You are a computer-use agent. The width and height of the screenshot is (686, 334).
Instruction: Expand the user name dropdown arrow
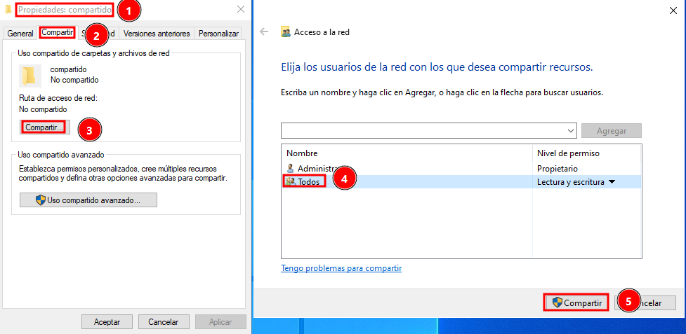[x=571, y=131]
